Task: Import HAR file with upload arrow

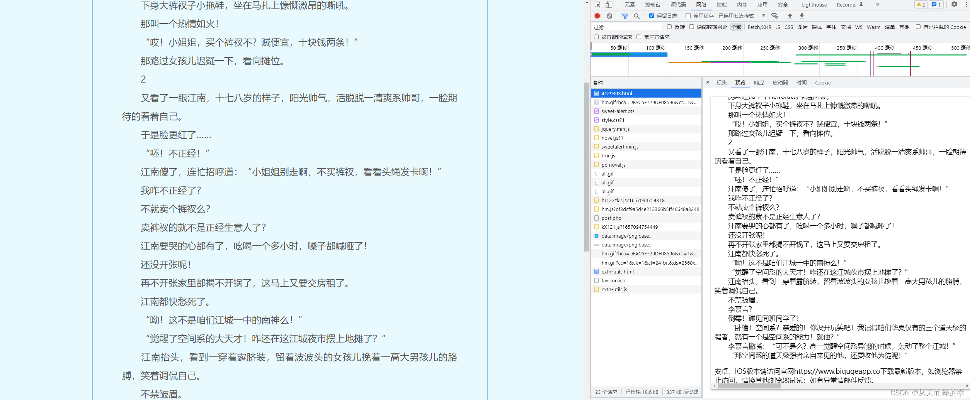Action: pyautogui.click(x=790, y=16)
